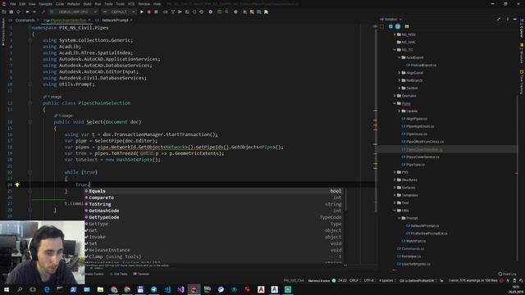The width and height of the screenshot is (525, 295).
Task: Click the Solution panel options kebab icon
Action: point(508,20)
